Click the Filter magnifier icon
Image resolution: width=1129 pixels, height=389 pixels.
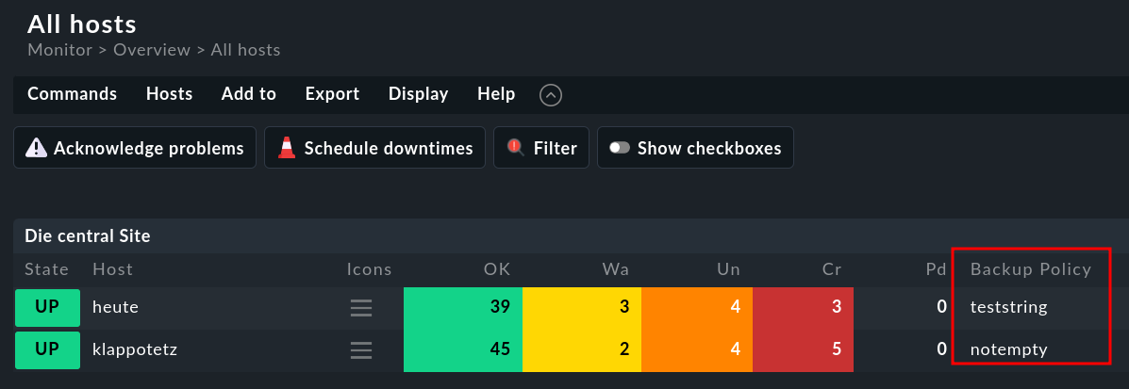pos(515,148)
